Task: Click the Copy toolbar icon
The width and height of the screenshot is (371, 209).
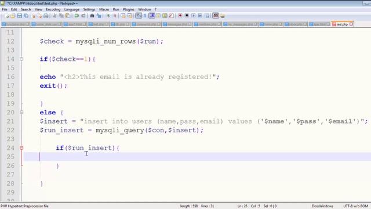Action: (61, 16)
